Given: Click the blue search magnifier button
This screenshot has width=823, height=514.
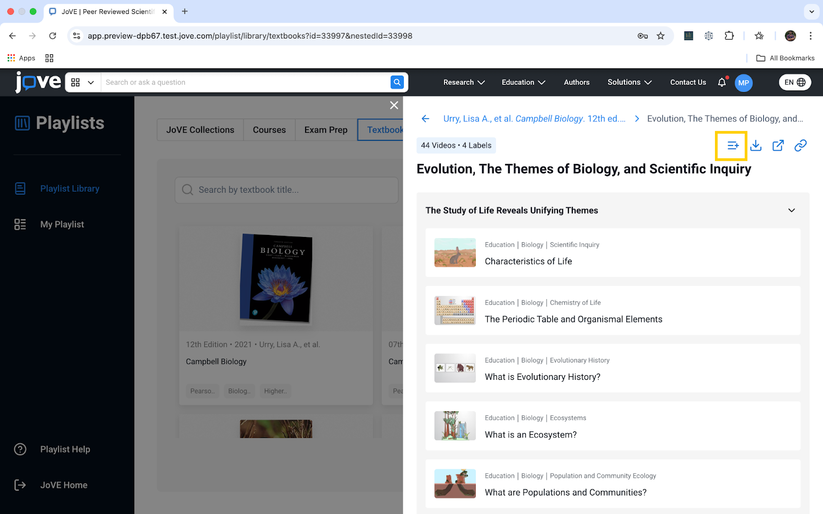Looking at the screenshot, I should tap(397, 82).
